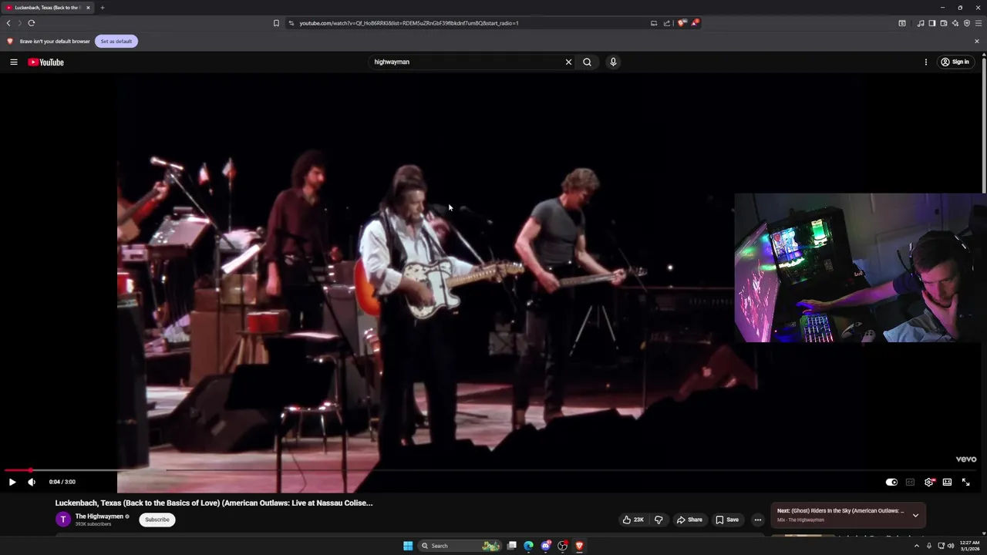
Task: Start voice search with the microphone icon
Action: (x=613, y=62)
